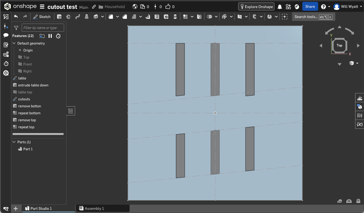The image size is (364, 213).
Task: Open the apps grid icon
Action: click(288, 7)
